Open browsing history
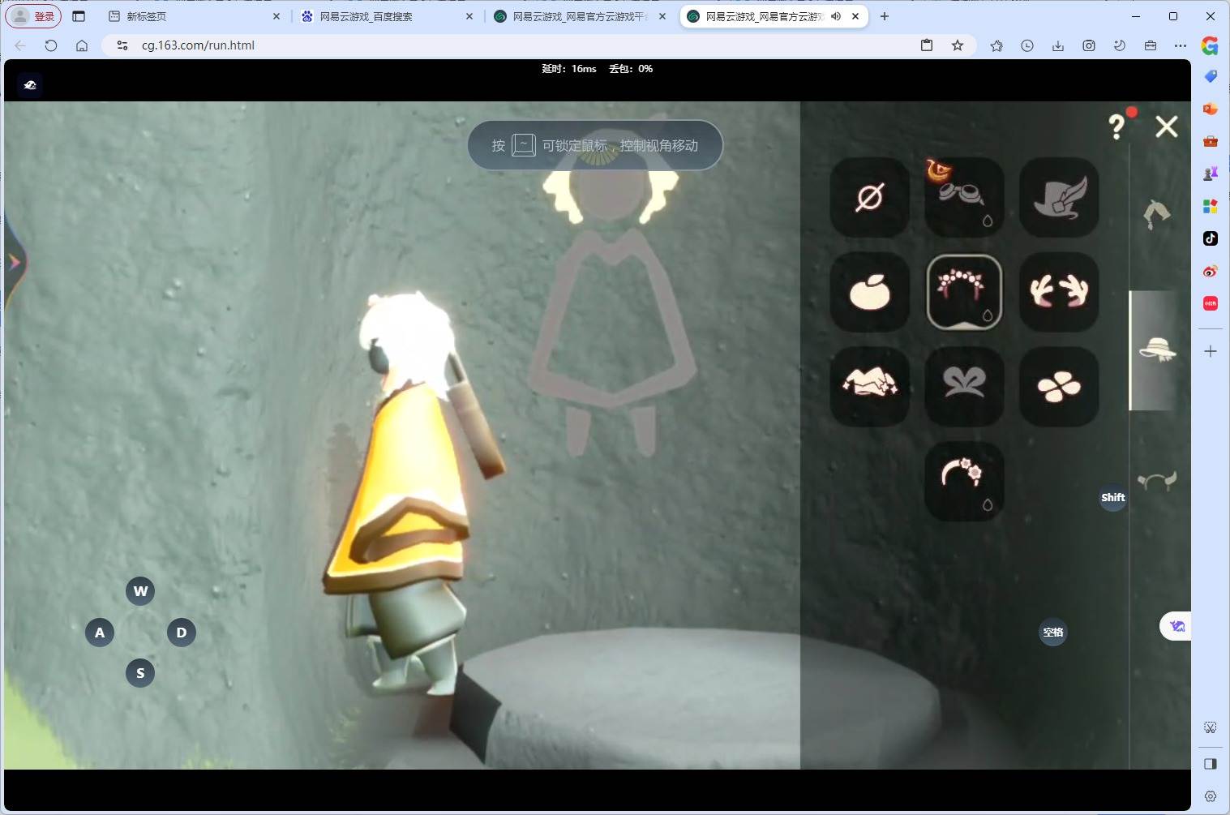 [1027, 45]
